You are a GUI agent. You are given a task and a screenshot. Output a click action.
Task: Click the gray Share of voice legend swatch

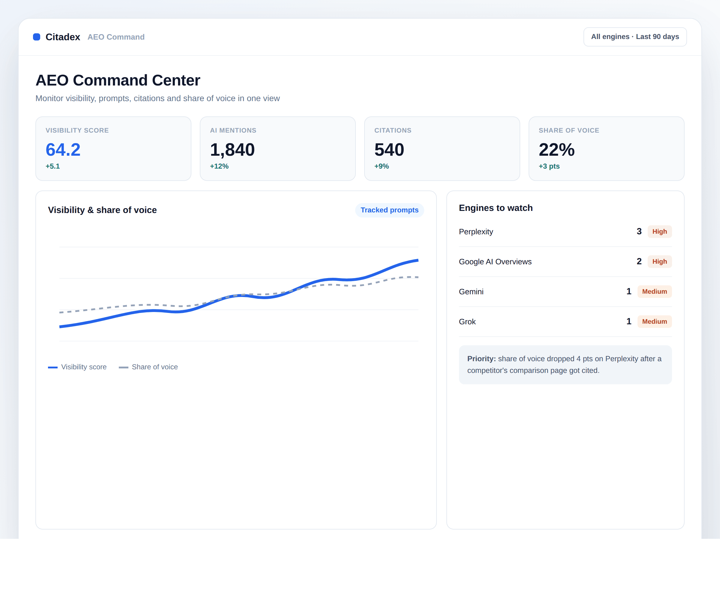(124, 367)
